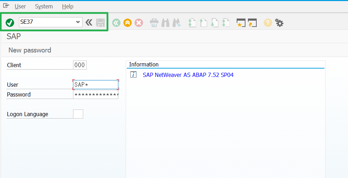Collapse the command field with double-chevron

tap(89, 23)
